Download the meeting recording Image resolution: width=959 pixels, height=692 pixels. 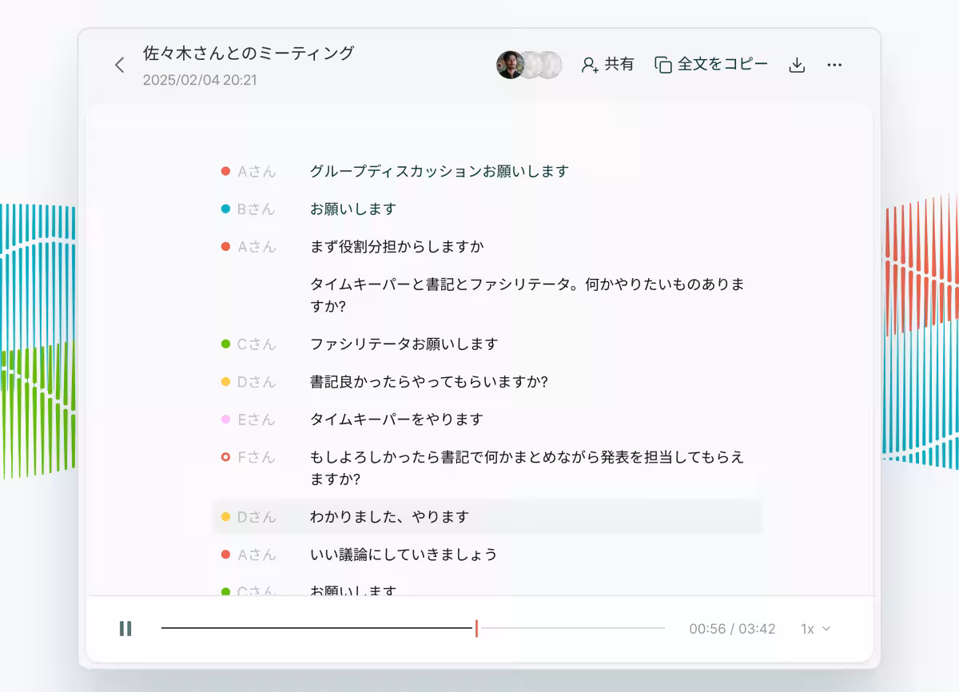[x=797, y=65]
